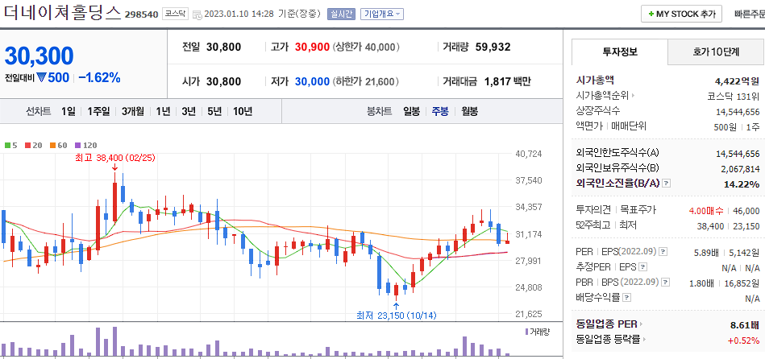Click the plus icon in MY STOCK 추가

651,14
